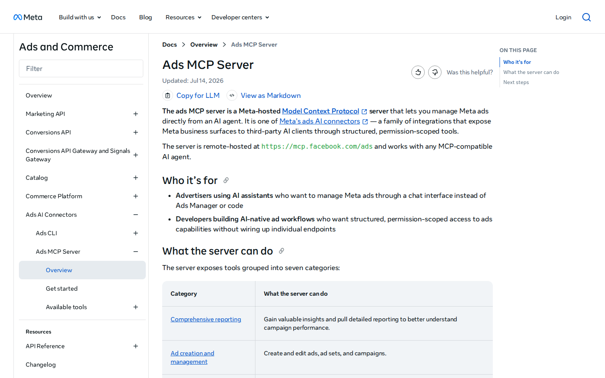Collapse the Ads AI Connectors section

(136, 215)
